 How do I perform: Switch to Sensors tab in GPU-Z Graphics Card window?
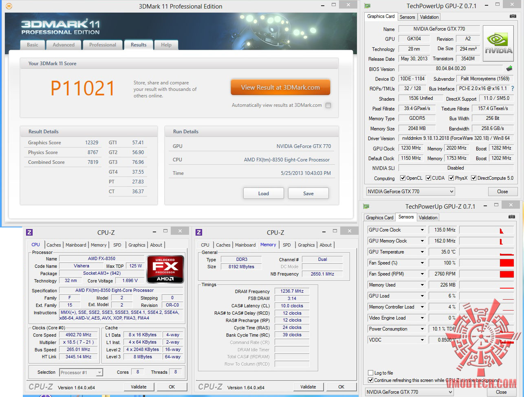(x=407, y=17)
